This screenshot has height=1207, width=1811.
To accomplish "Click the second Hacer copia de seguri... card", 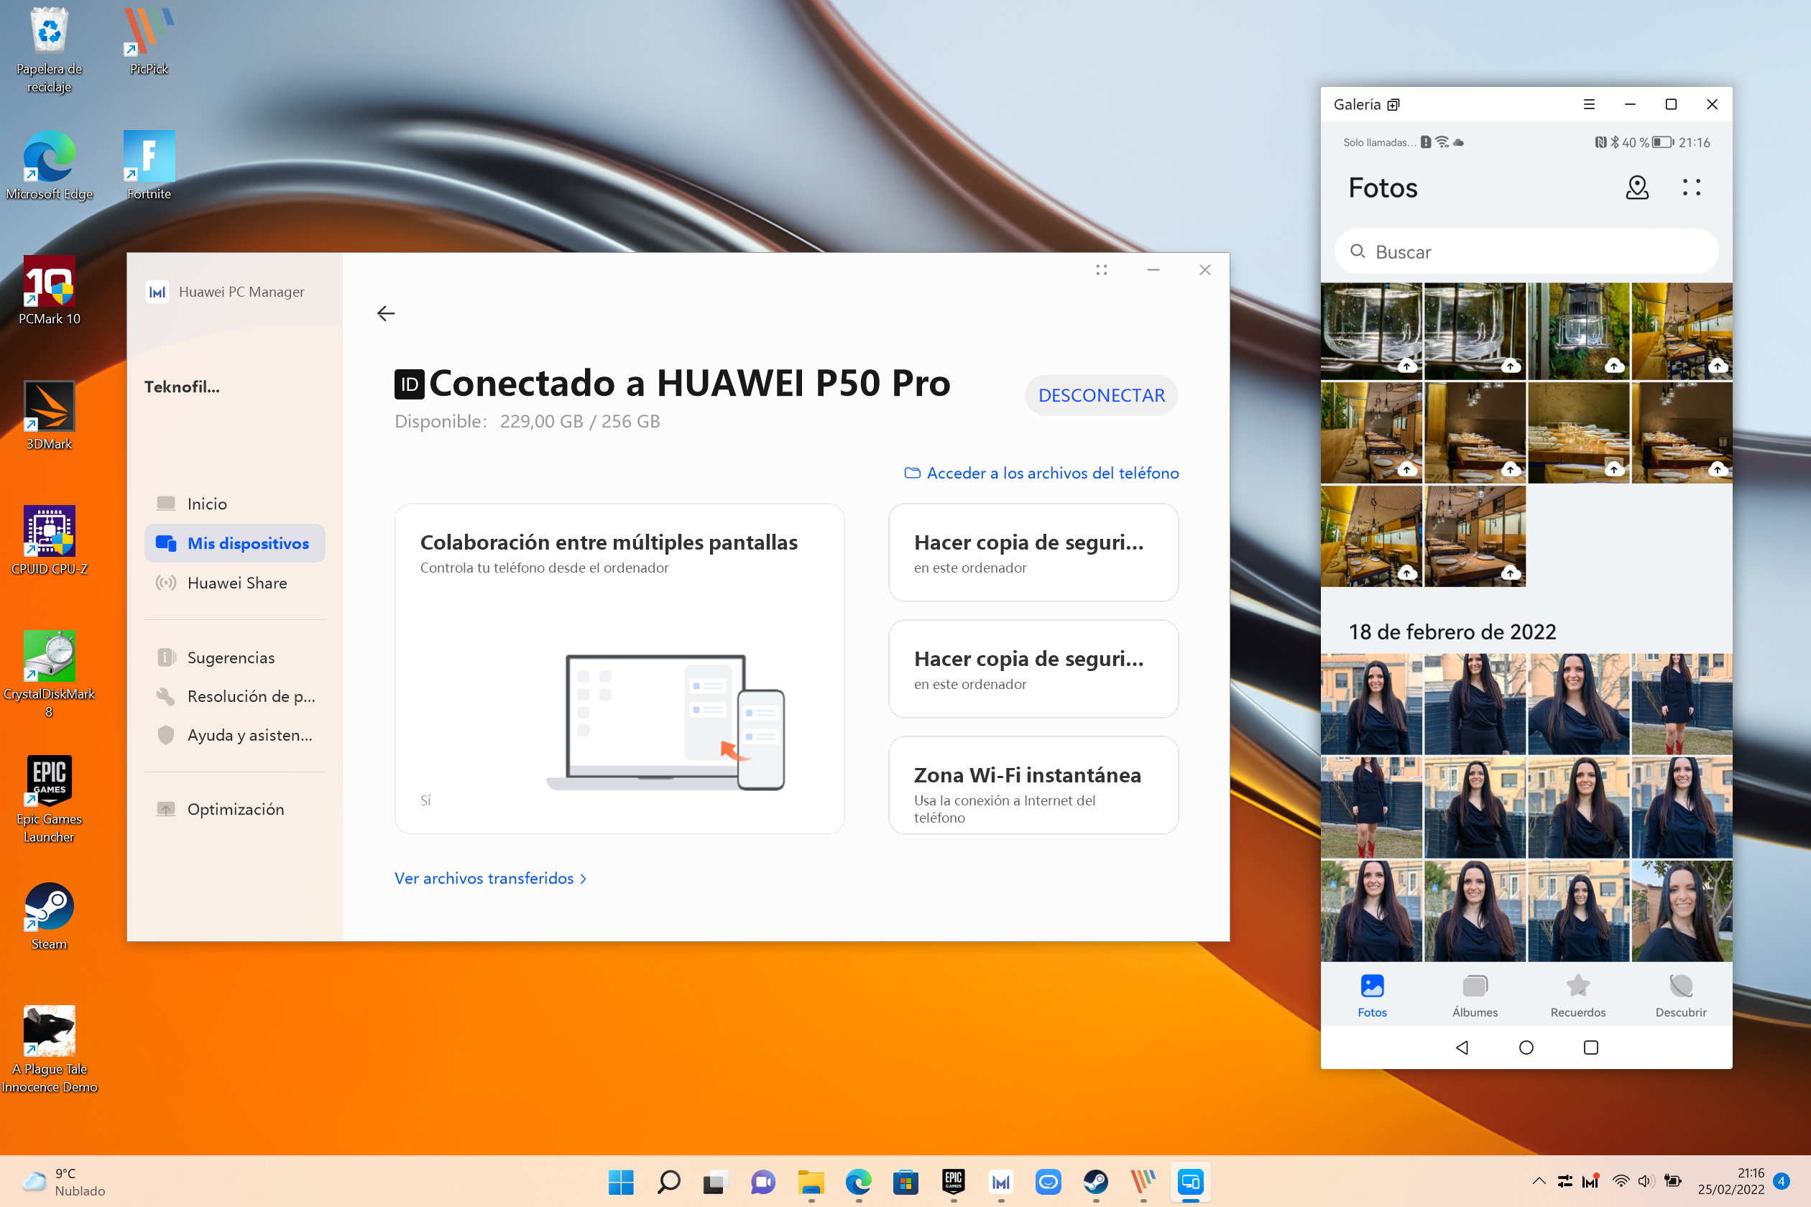I will coord(1033,668).
